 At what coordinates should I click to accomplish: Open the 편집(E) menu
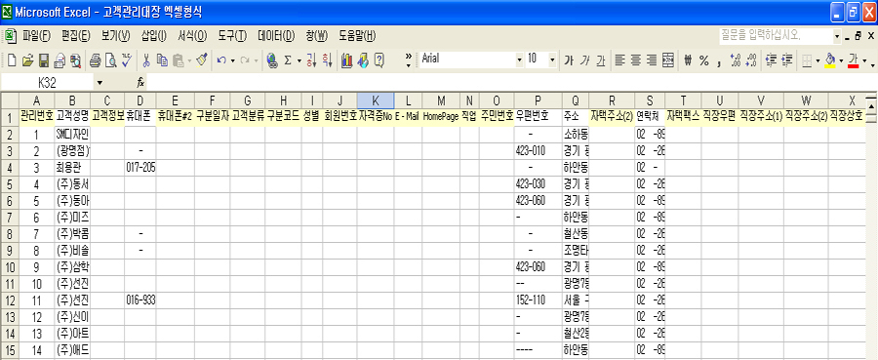click(x=75, y=36)
